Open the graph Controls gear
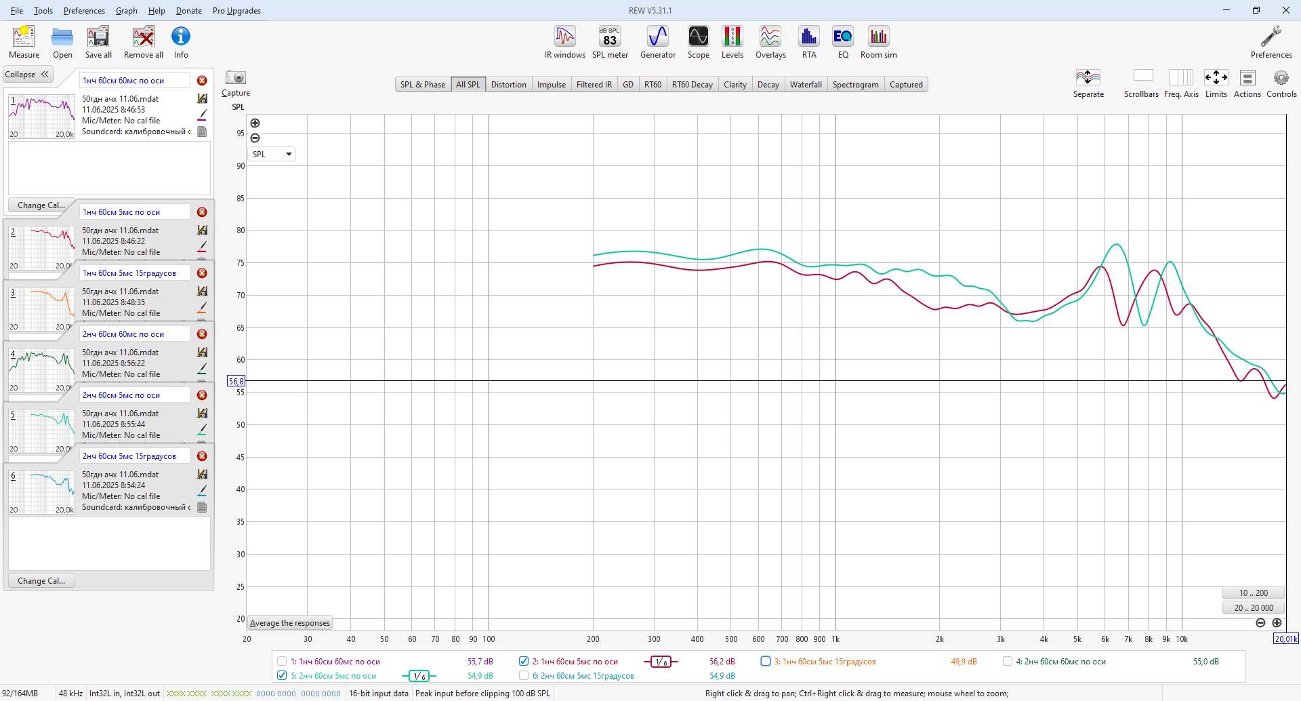1301x701 pixels. pyautogui.click(x=1281, y=83)
